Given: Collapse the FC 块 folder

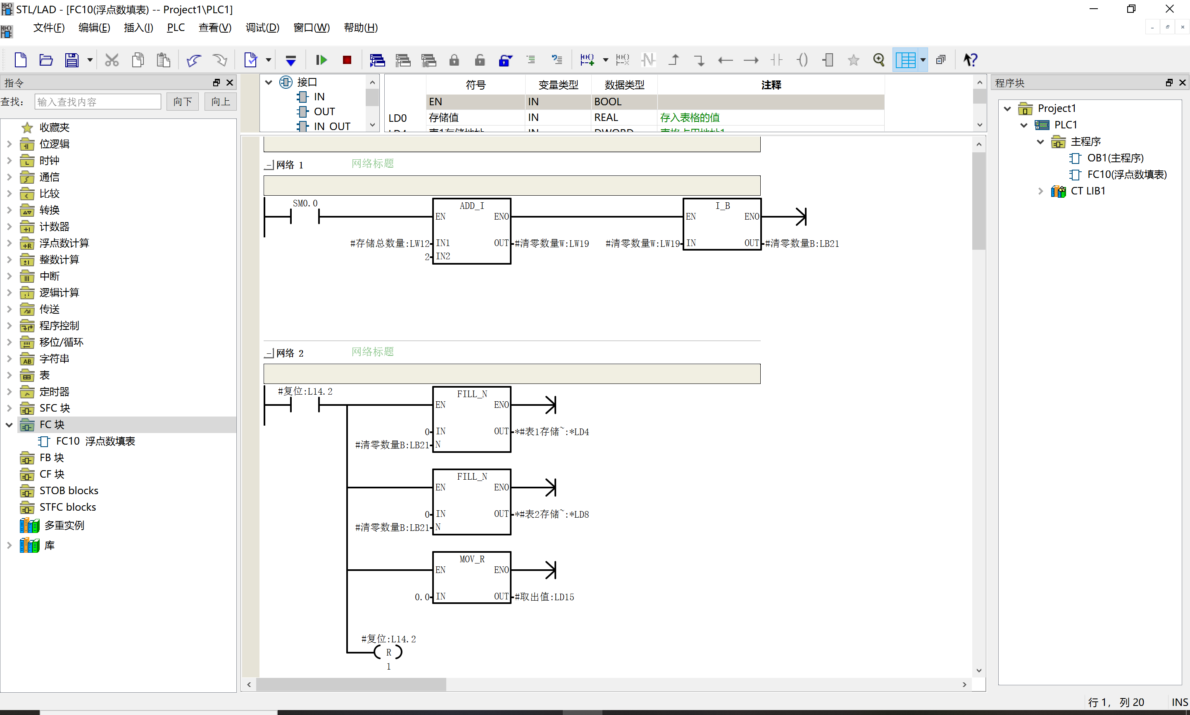Looking at the screenshot, I should pyautogui.click(x=9, y=424).
